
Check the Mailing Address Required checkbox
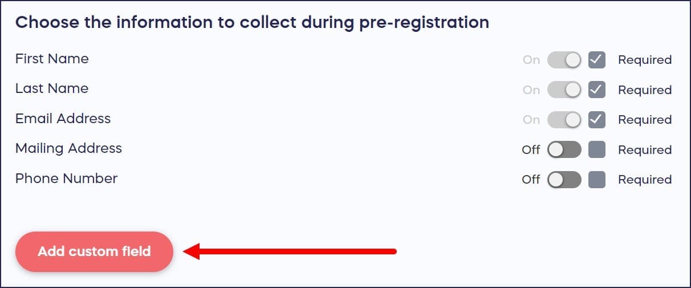click(x=596, y=149)
